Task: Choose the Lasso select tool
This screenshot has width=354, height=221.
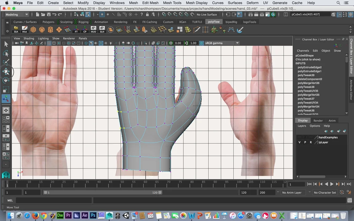Action: pos(6,53)
